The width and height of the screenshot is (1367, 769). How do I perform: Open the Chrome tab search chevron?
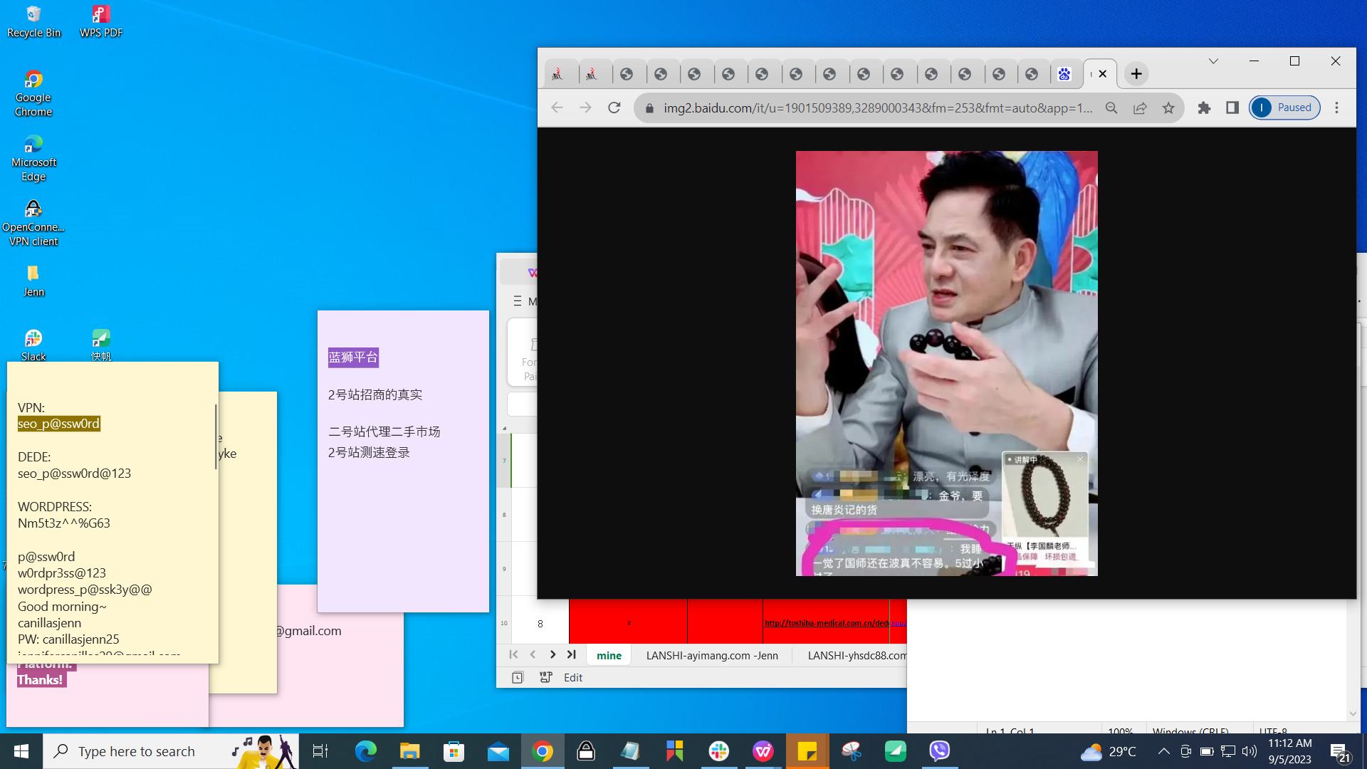pyautogui.click(x=1213, y=61)
